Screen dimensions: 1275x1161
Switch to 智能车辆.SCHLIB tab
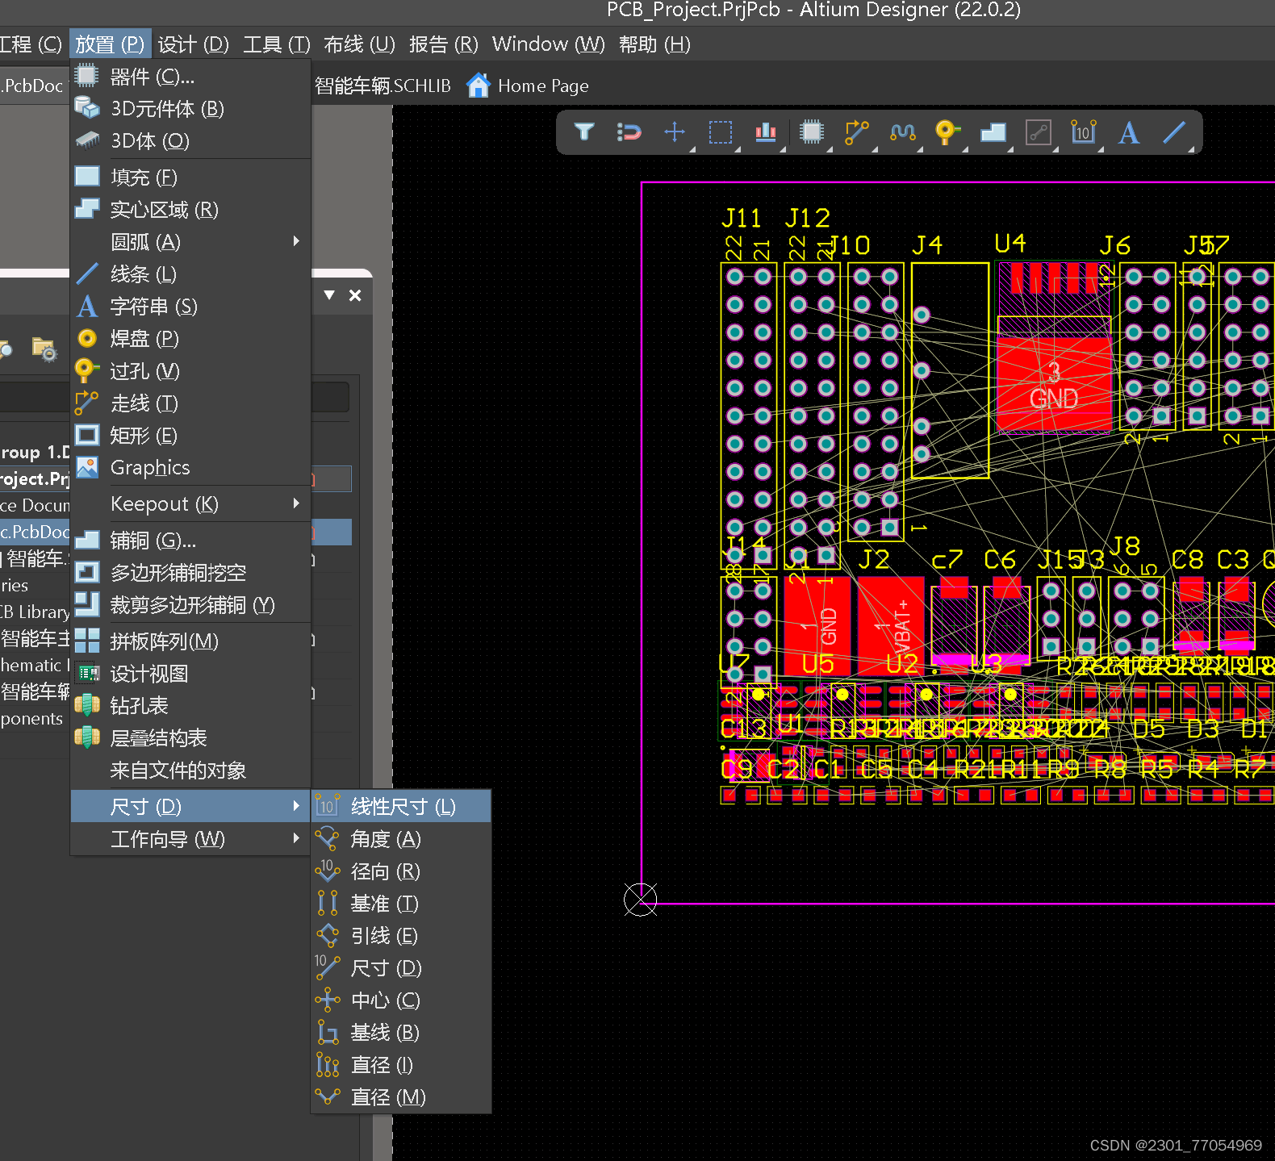[382, 86]
